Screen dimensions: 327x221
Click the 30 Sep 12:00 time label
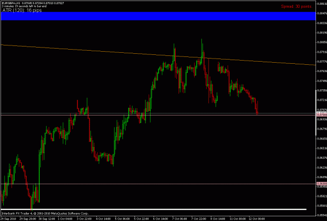coord(46,219)
